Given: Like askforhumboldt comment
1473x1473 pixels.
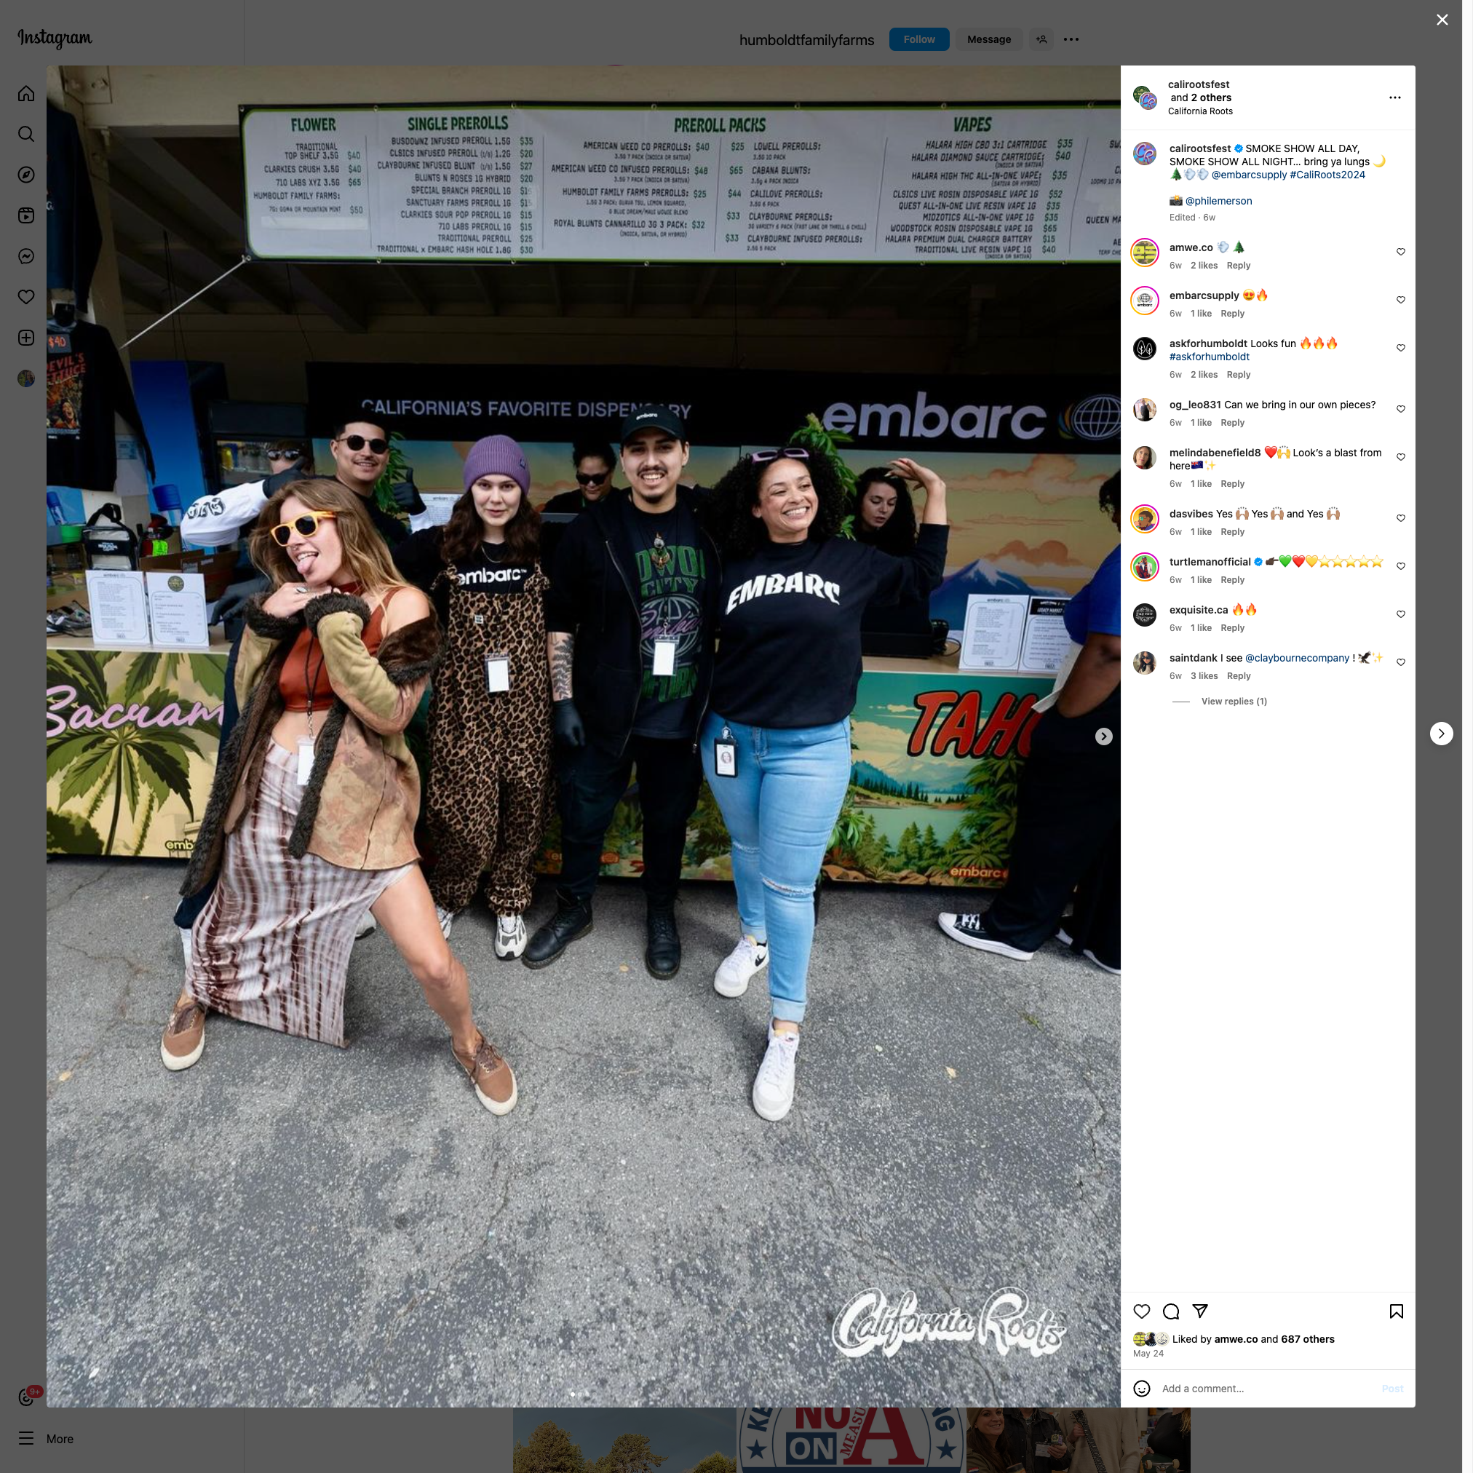Looking at the screenshot, I should (1400, 348).
